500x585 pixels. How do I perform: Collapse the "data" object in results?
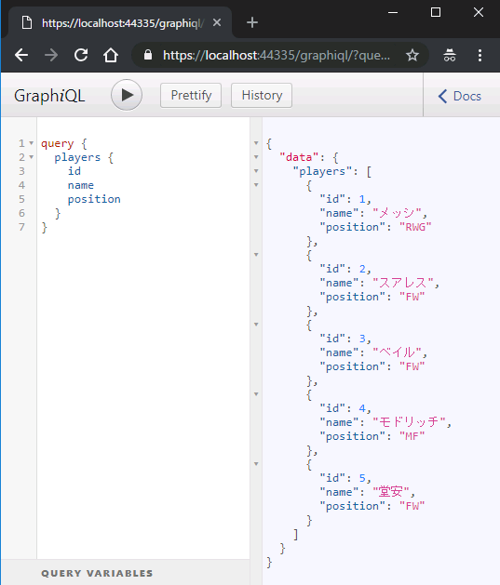click(x=256, y=157)
